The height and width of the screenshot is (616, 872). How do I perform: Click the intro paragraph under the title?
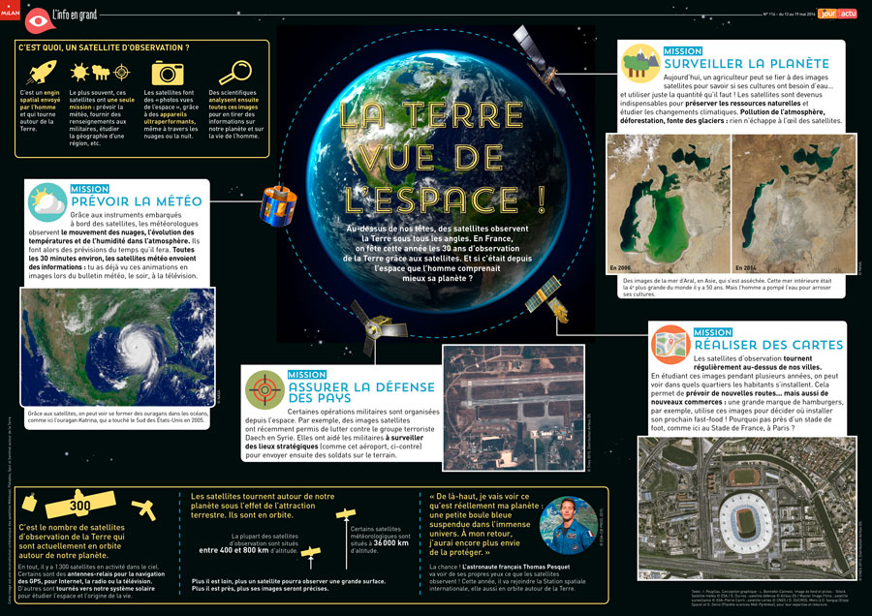click(437, 254)
